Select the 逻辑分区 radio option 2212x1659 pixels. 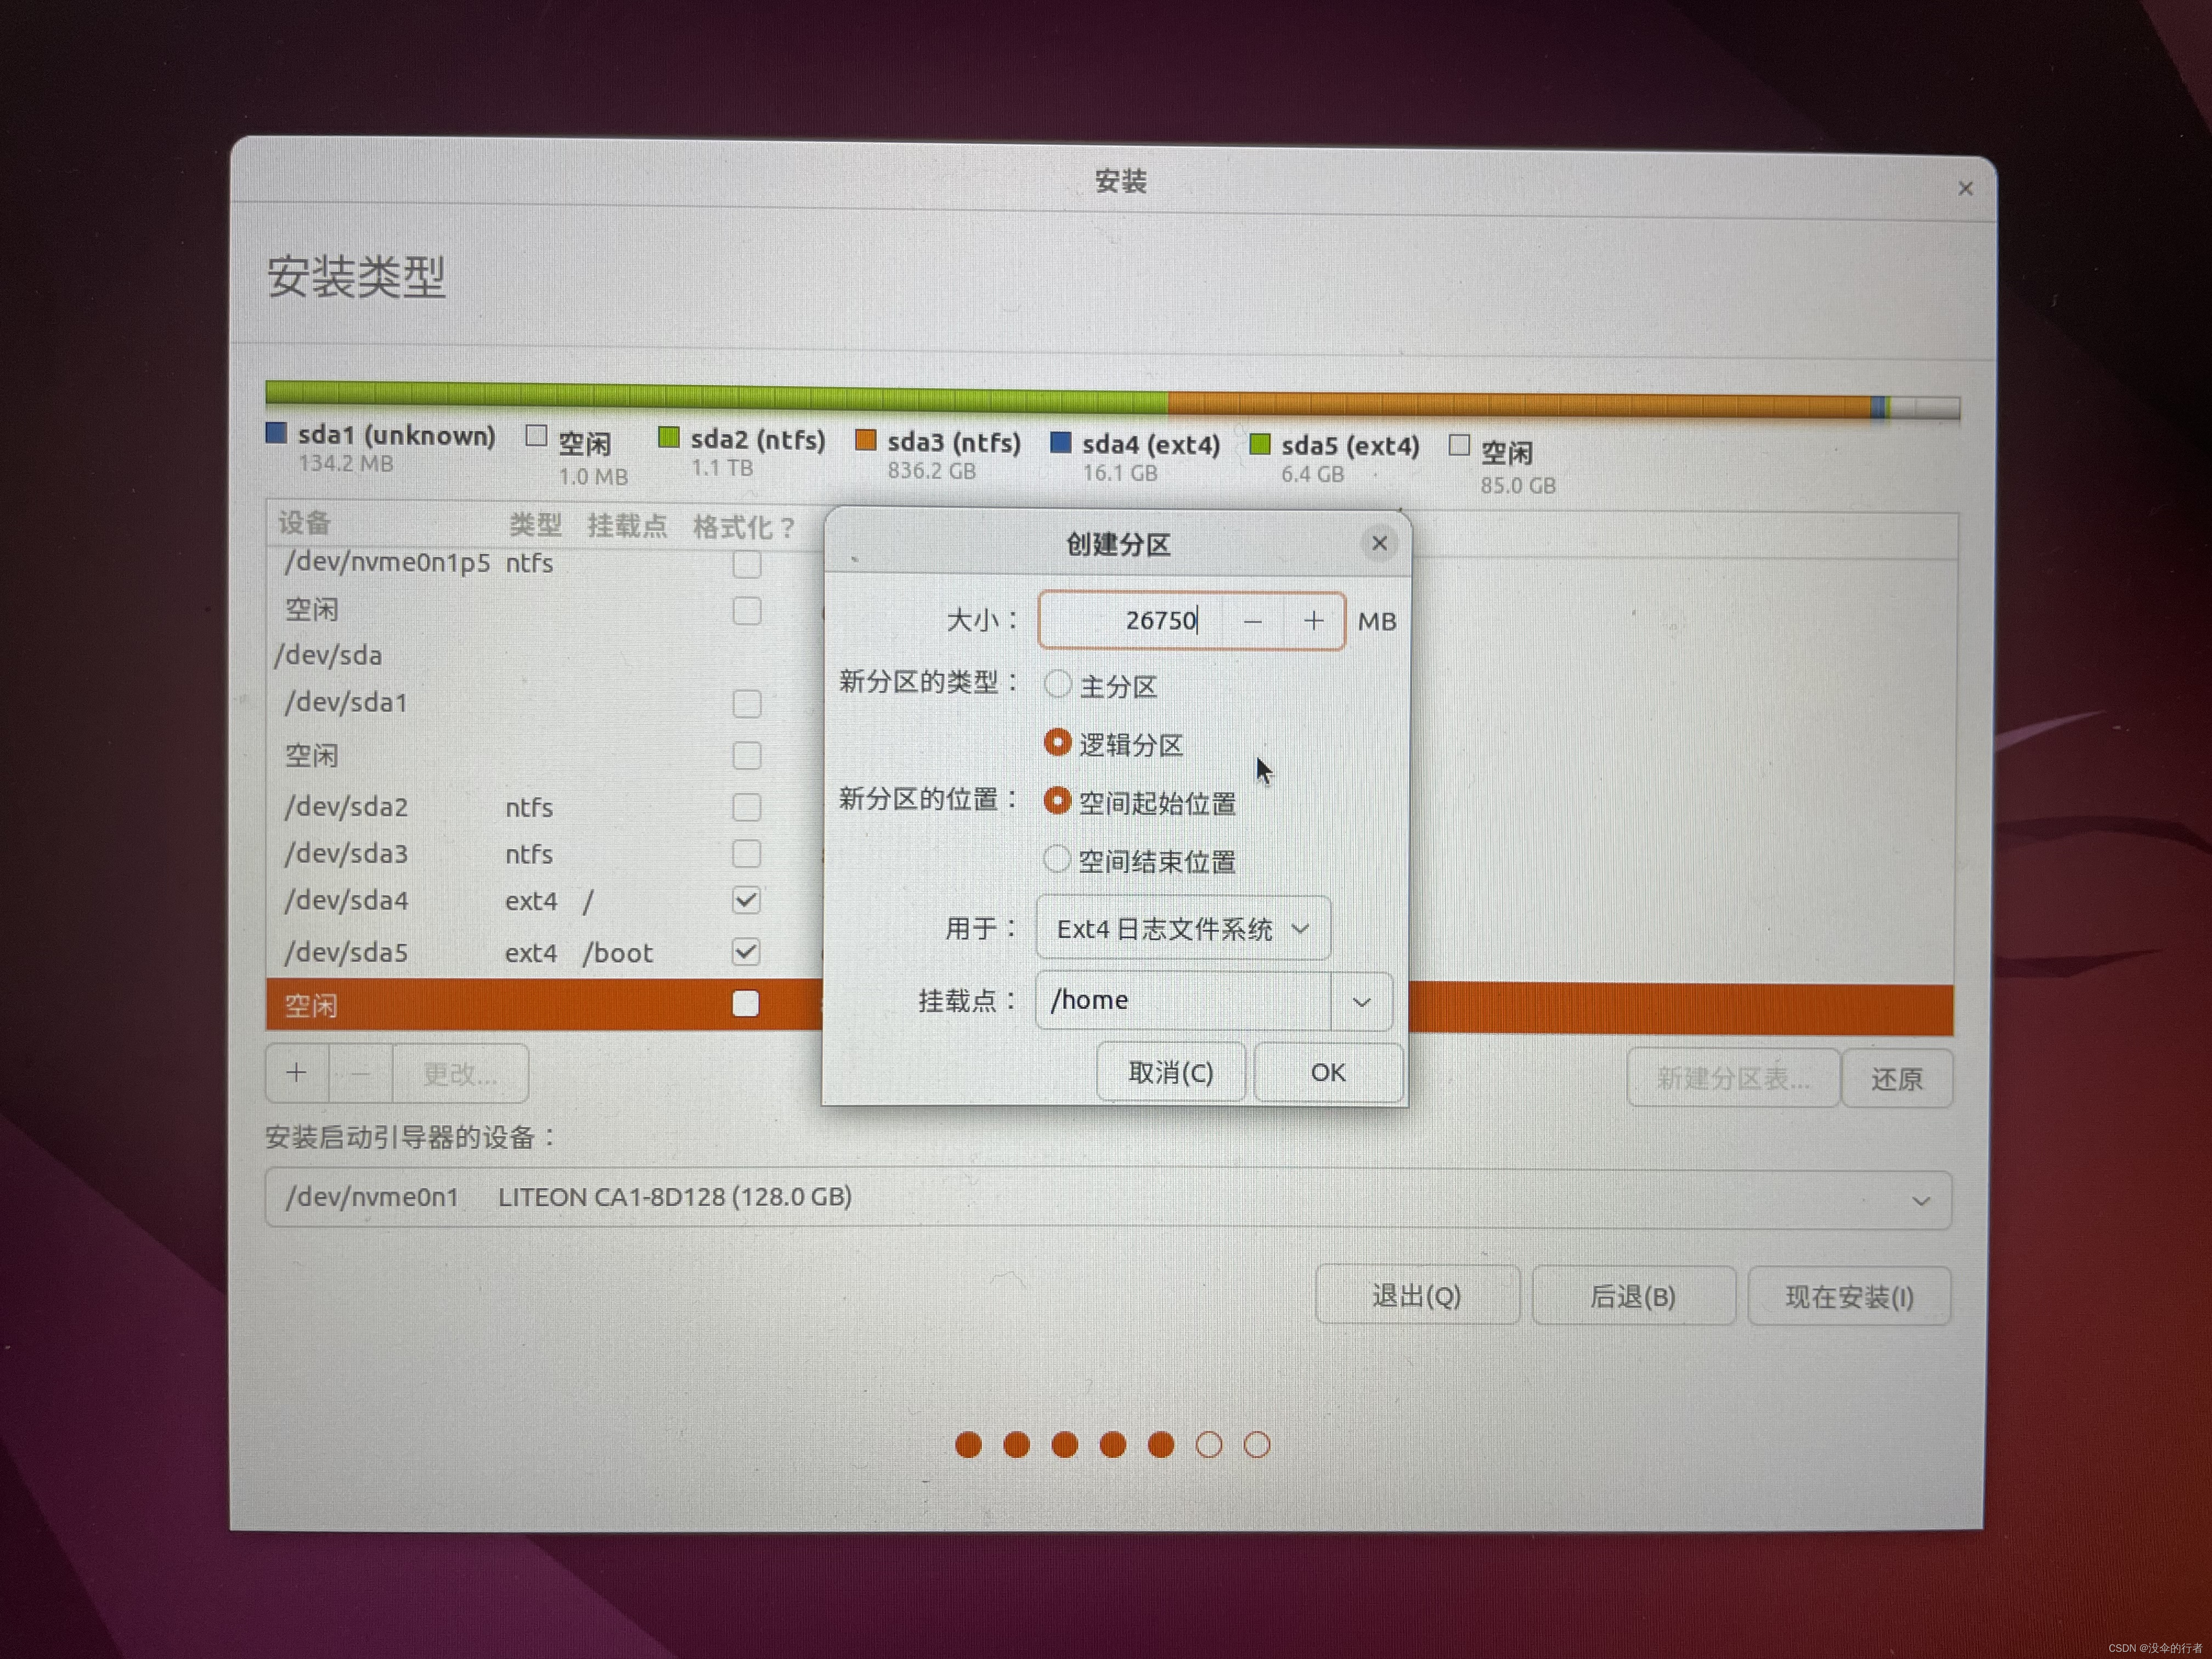coord(1057,743)
